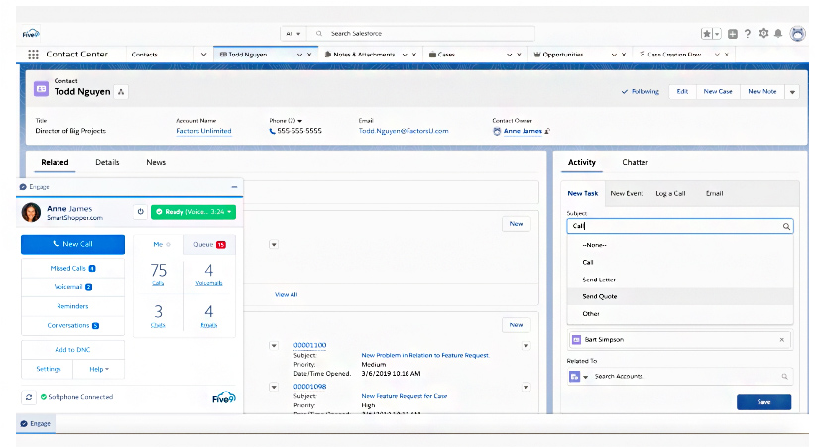Open the dropdown arrow next to New Note
This screenshot has width=817, height=448.
pos(792,91)
